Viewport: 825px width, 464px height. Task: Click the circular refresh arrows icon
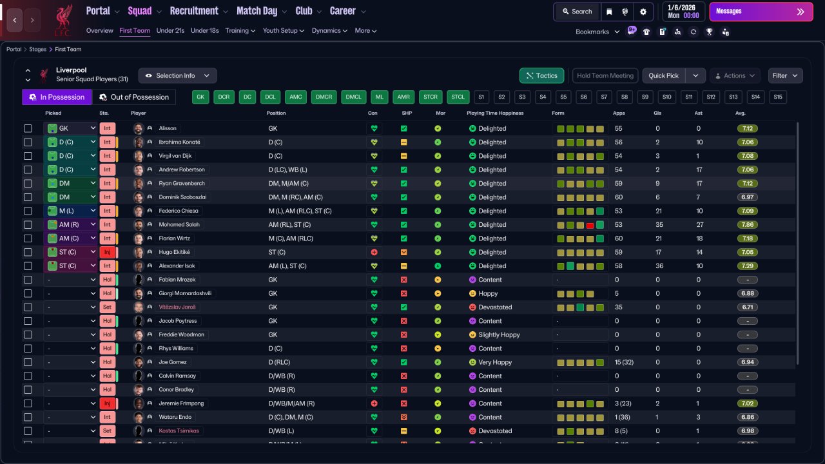pos(694,32)
